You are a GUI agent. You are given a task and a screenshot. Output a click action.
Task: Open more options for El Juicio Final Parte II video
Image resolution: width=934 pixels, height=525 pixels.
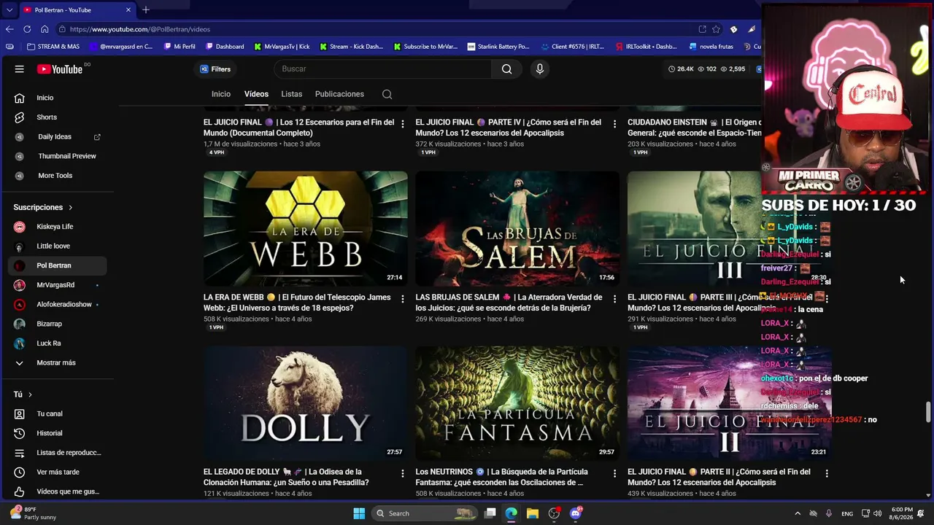827,473
